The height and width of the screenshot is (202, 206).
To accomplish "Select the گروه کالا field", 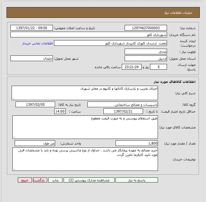I will [x=123, y=104].
